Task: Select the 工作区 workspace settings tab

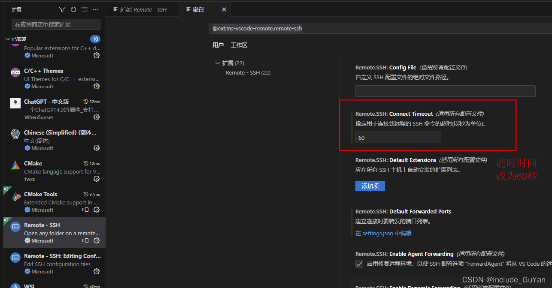Action: 239,45
